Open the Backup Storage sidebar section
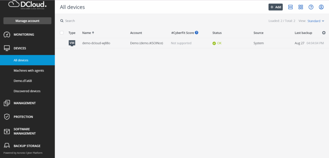This screenshot has height=158, width=329. [x=27, y=146]
